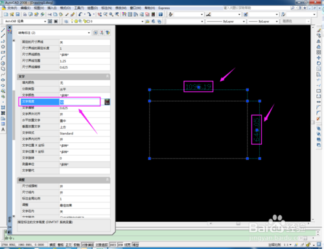Image resolution: width=324 pixels, height=249 pixels.
Task: Open the second ByLayer lineweight dropdown
Action: tap(277, 21)
